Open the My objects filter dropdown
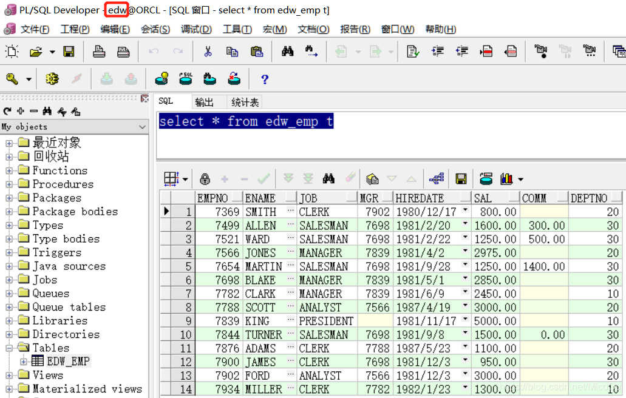The width and height of the screenshot is (626, 398). tap(142, 127)
